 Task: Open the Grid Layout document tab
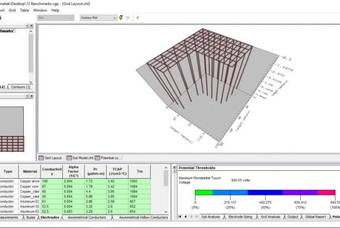point(52,157)
